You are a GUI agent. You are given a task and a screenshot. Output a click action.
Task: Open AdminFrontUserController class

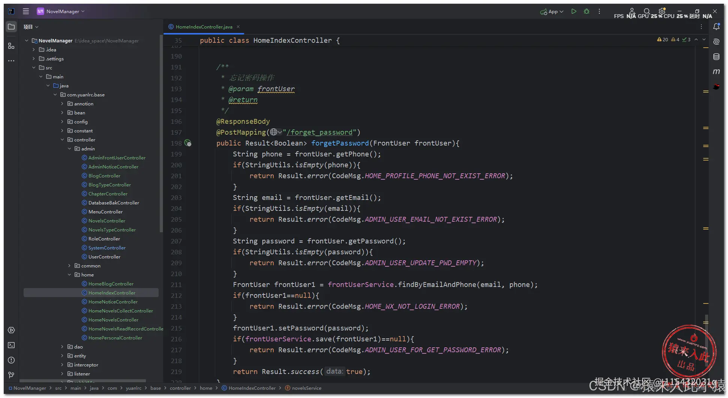click(117, 158)
